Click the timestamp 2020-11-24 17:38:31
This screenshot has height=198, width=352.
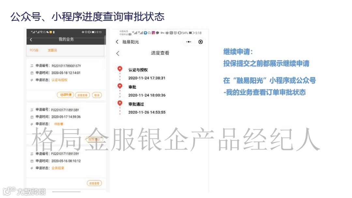tap(147, 78)
